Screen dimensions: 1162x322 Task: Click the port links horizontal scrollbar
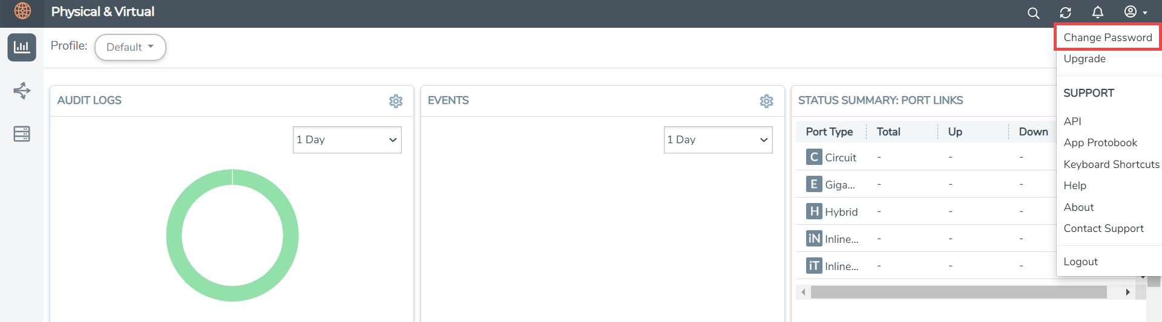[959, 292]
